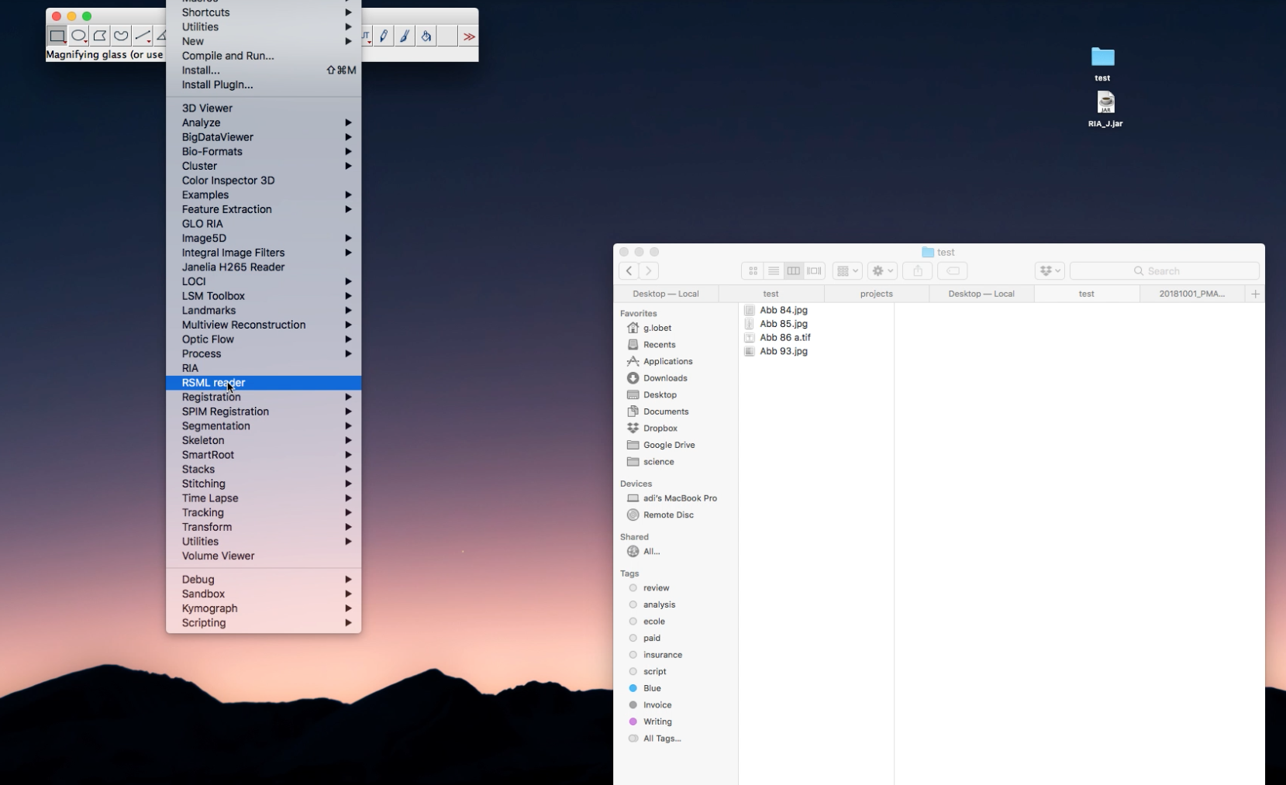Image resolution: width=1286 pixels, height=785 pixels.
Task: Expand the Segmentation submenu
Action: tap(264, 425)
